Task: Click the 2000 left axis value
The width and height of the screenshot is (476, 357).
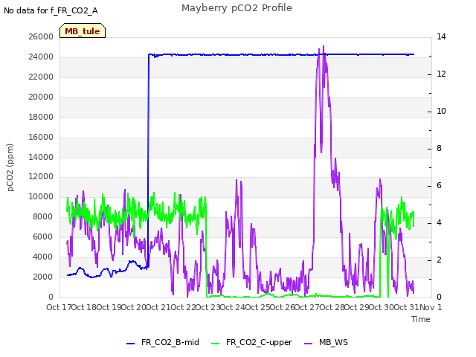Action: click(43, 277)
